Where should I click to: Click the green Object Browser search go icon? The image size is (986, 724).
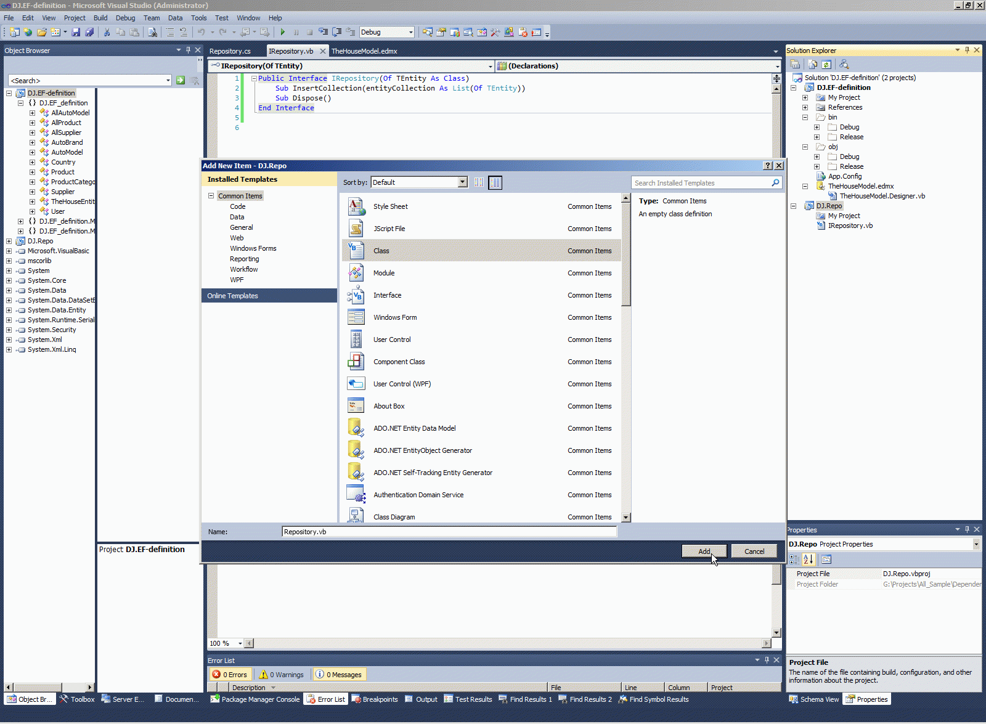tap(181, 80)
